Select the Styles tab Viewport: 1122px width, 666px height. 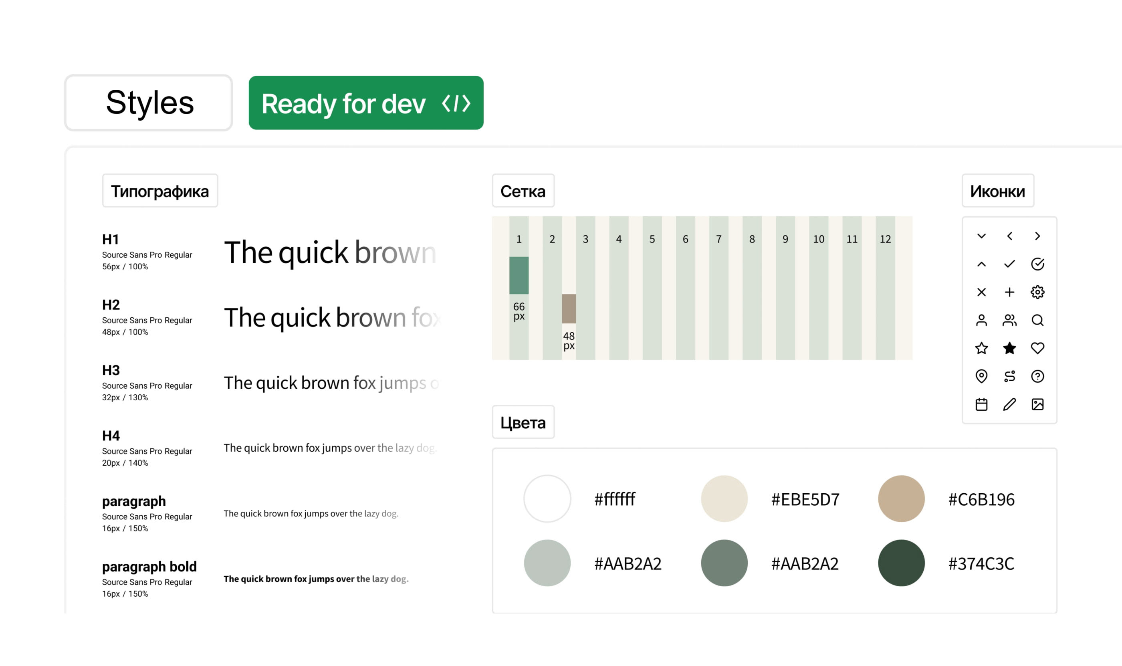tap(149, 103)
